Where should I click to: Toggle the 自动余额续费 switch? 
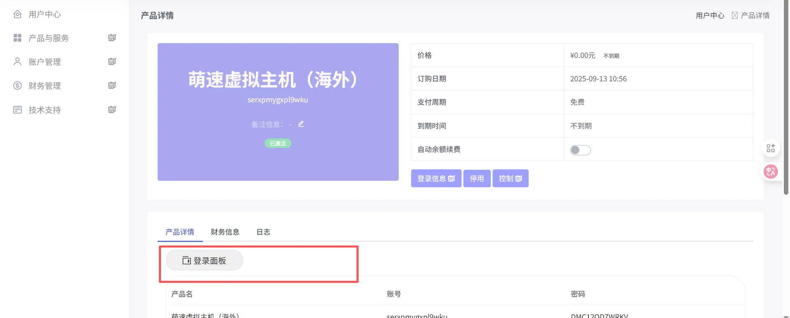(580, 150)
